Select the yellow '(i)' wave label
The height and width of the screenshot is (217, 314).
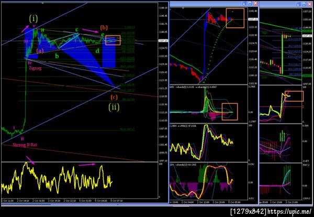point(33,19)
